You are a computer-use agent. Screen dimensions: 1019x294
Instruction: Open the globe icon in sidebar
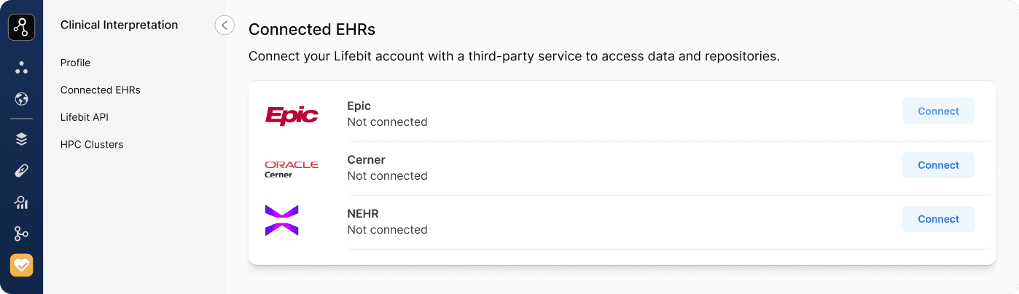pos(21,99)
